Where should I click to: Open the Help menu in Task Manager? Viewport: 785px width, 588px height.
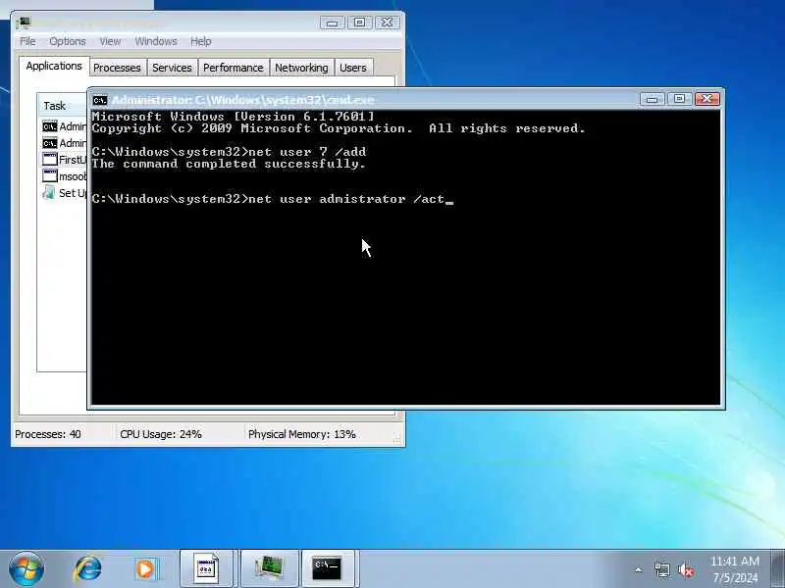pos(201,41)
